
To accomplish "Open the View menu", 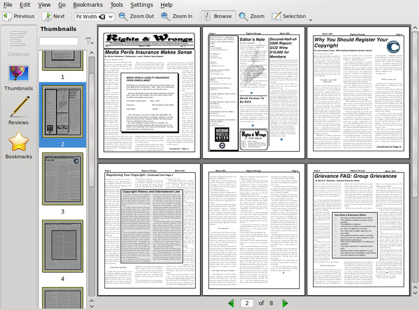I will click(44, 5).
